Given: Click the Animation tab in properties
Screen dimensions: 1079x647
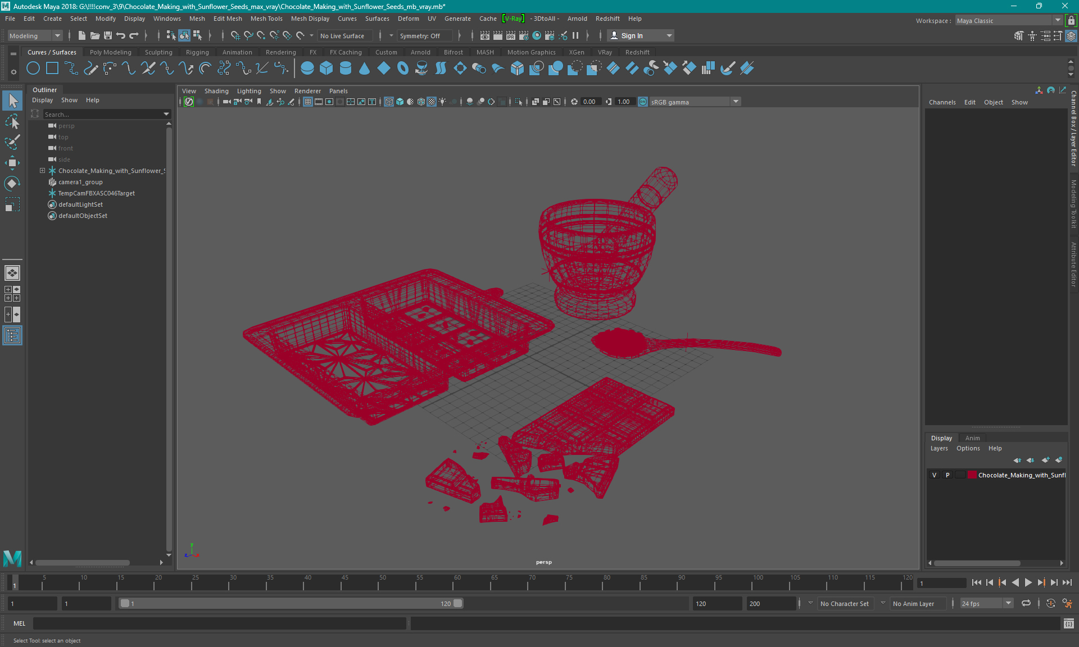Looking at the screenshot, I should [x=973, y=437].
